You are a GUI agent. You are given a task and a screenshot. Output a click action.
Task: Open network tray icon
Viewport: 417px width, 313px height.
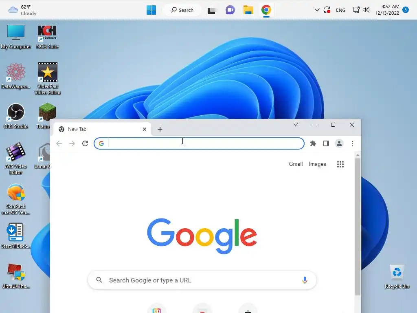point(356,10)
